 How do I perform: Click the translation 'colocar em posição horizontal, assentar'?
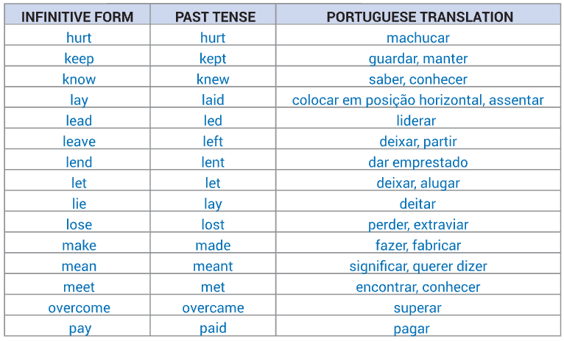417,100
